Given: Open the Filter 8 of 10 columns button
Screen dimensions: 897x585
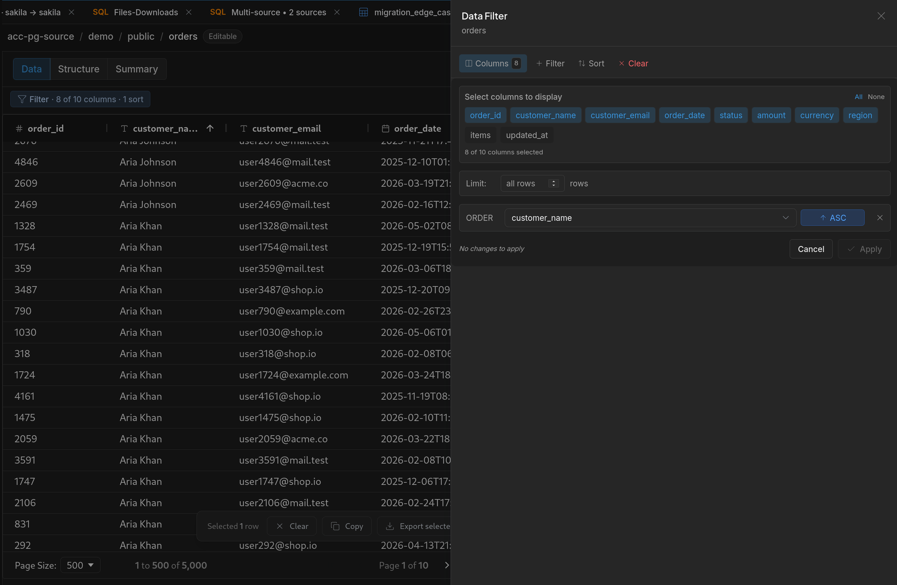Looking at the screenshot, I should [x=80, y=99].
